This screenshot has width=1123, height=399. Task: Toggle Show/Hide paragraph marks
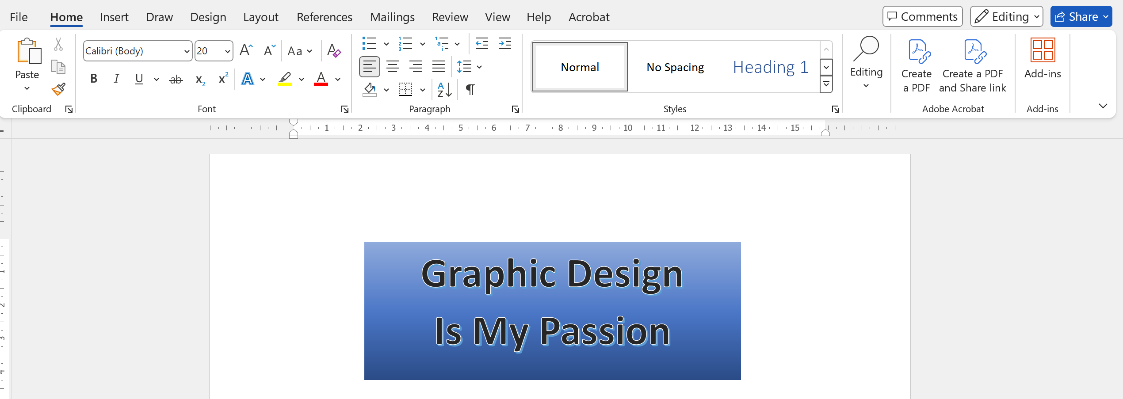click(470, 90)
